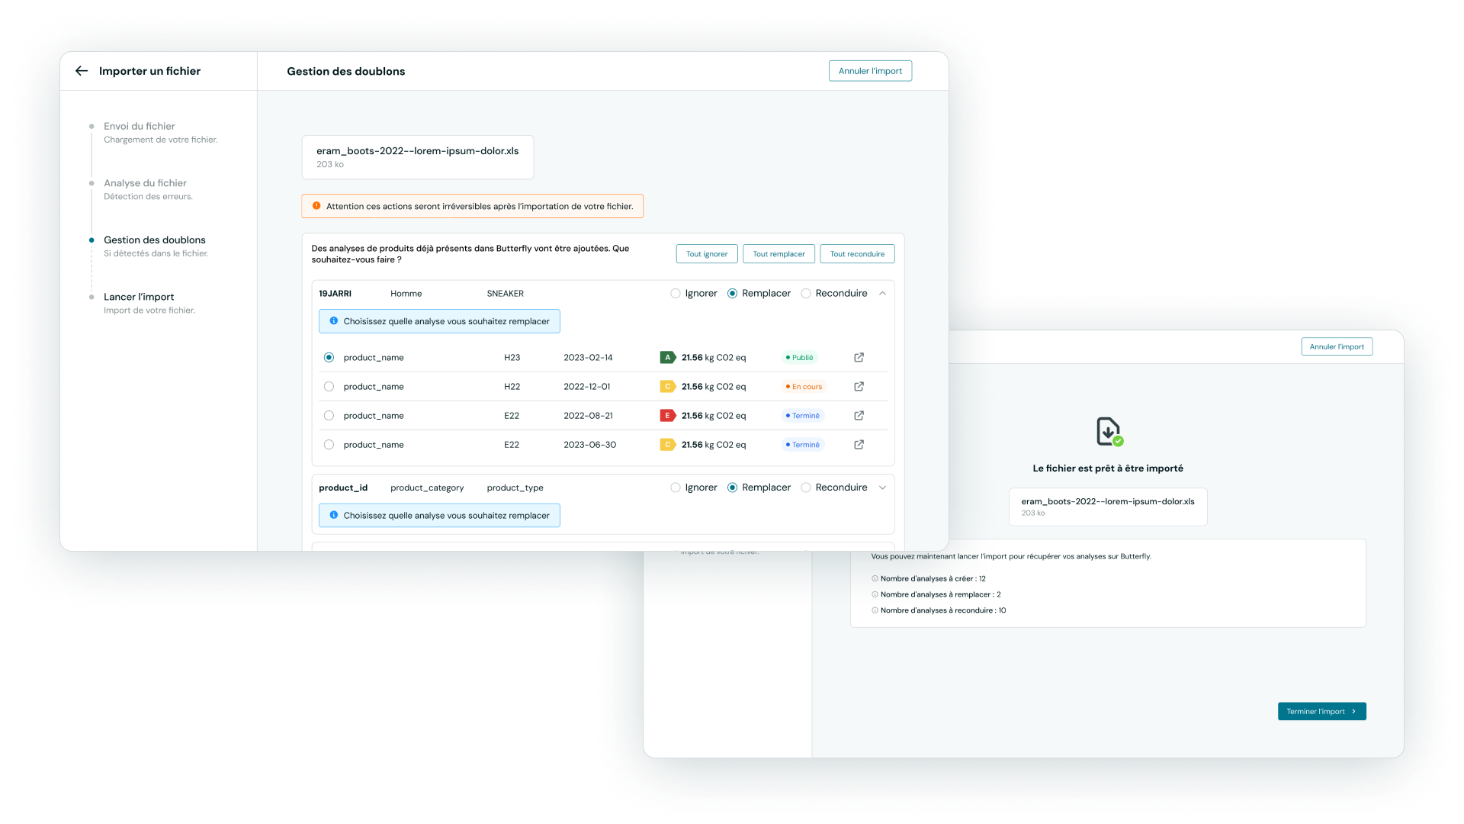This screenshot has width=1464, height=824.
Task: Click Terminer l'import button
Action: point(1321,711)
